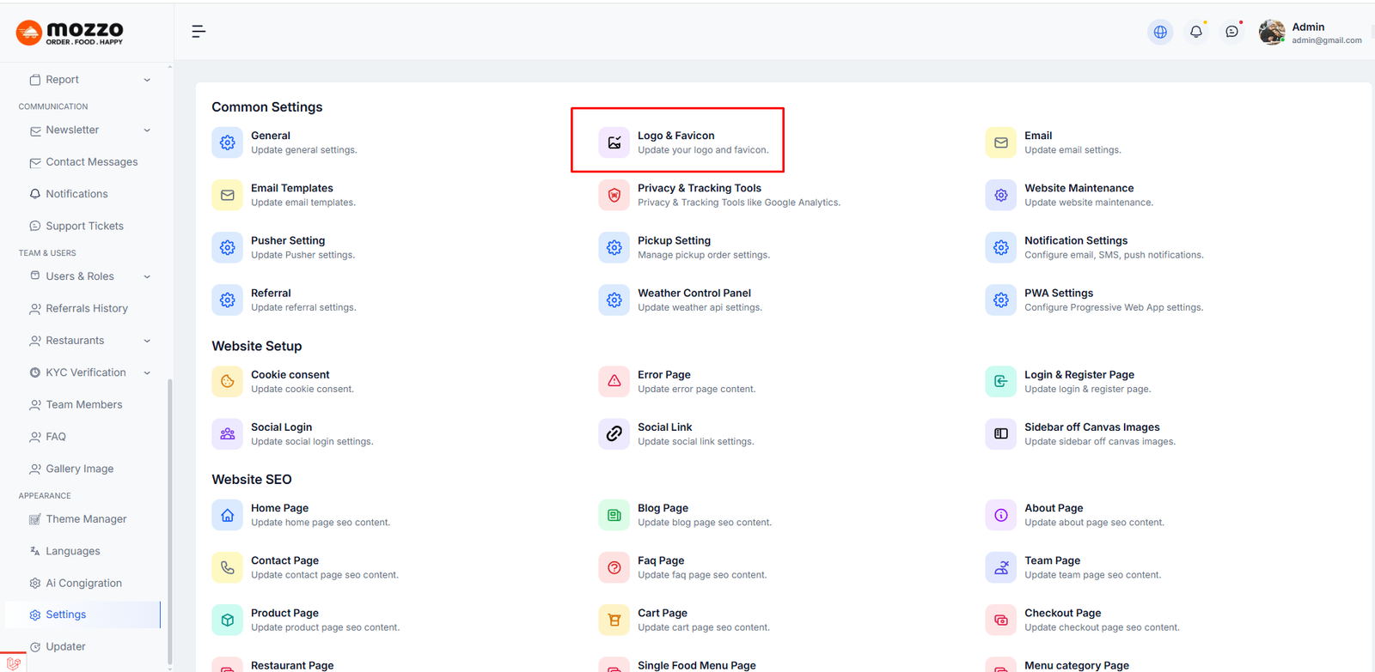Click the Pusher Setting gear icon
Screen dimensions: 1375x672
tap(228, 247)
